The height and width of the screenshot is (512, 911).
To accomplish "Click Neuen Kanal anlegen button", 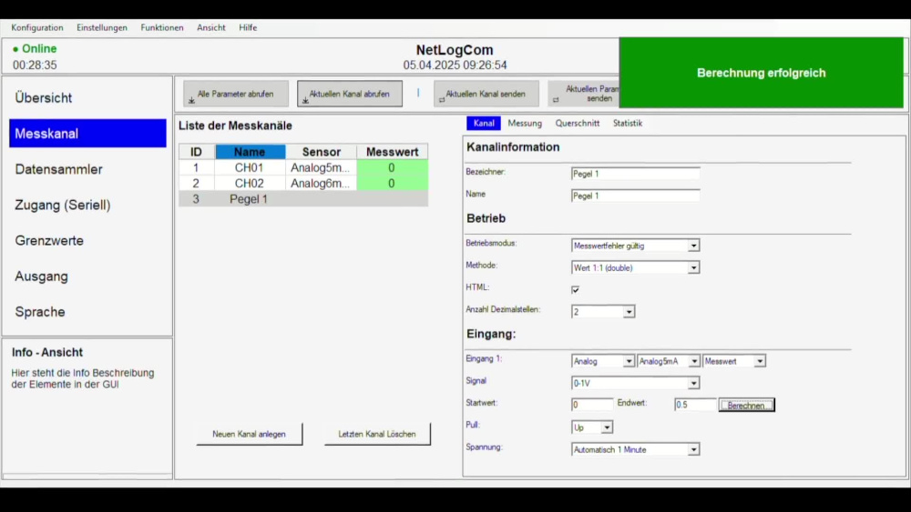I will pos(250,434).
